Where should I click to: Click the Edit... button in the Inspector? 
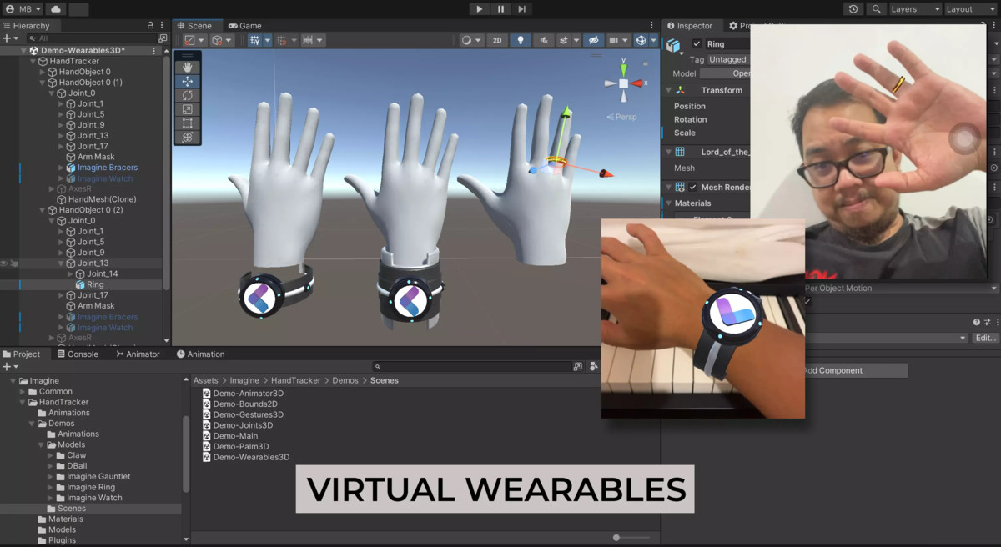pos(984,337)
